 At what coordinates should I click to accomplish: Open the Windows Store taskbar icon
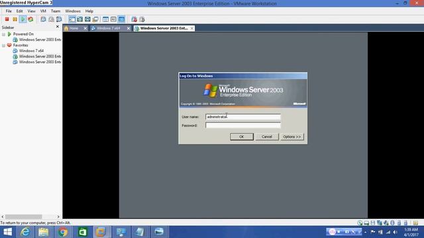coord(82,232)
